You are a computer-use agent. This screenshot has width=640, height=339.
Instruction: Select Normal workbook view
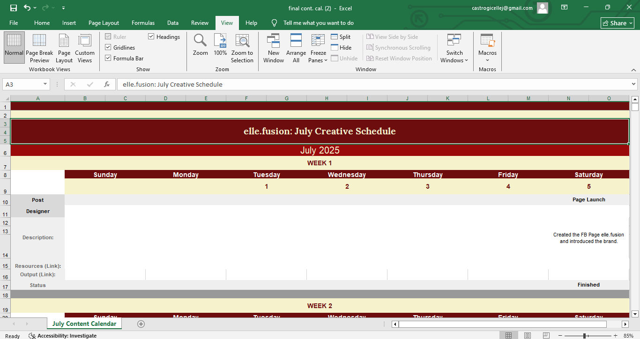tap(14, 48)
